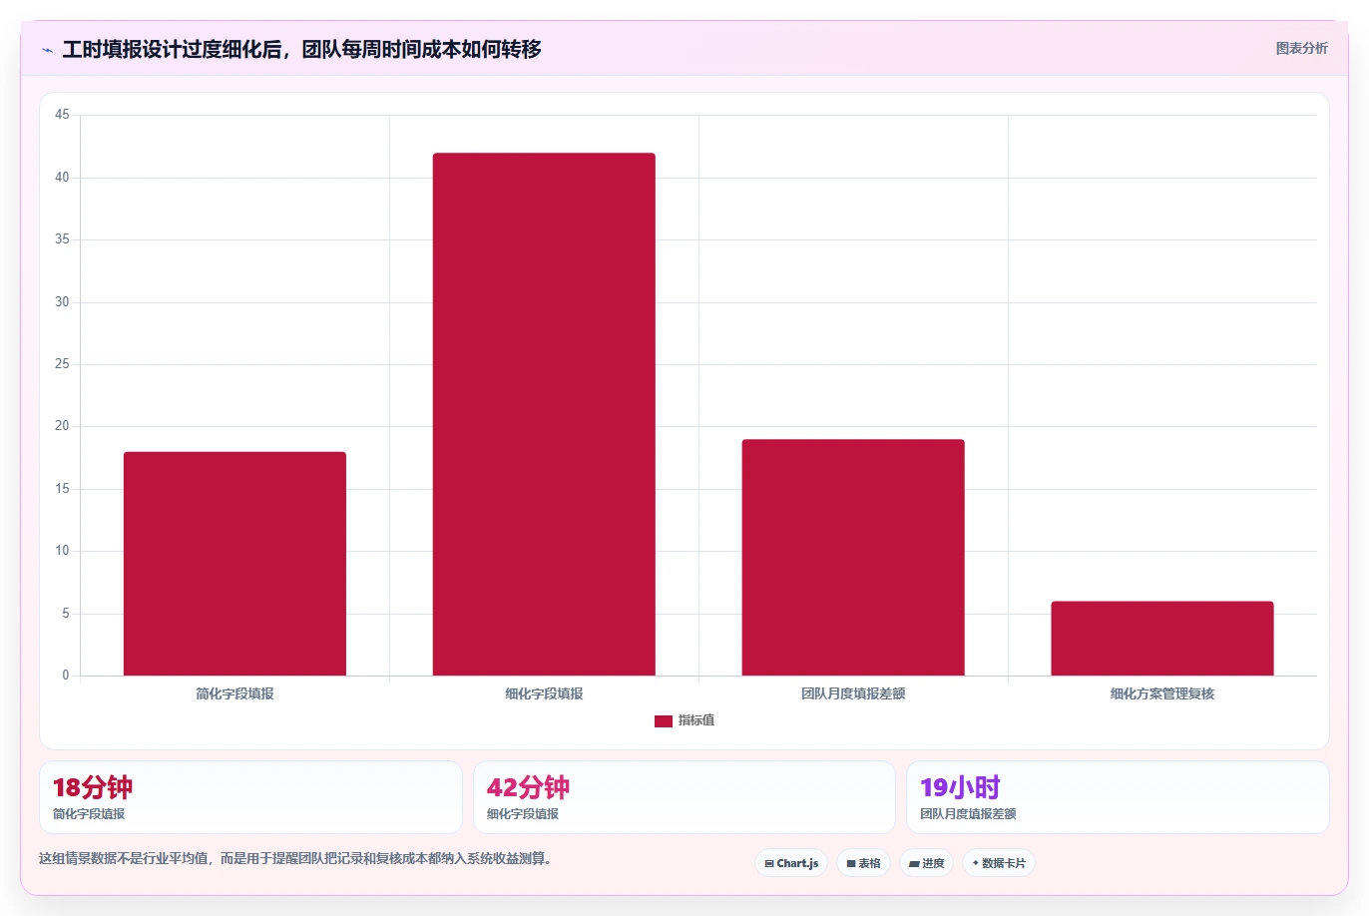Click the icon inside 表格 chip
The width and height of the screenshot is (1369, 916).
pyautogui.click(x=851, y=864)
